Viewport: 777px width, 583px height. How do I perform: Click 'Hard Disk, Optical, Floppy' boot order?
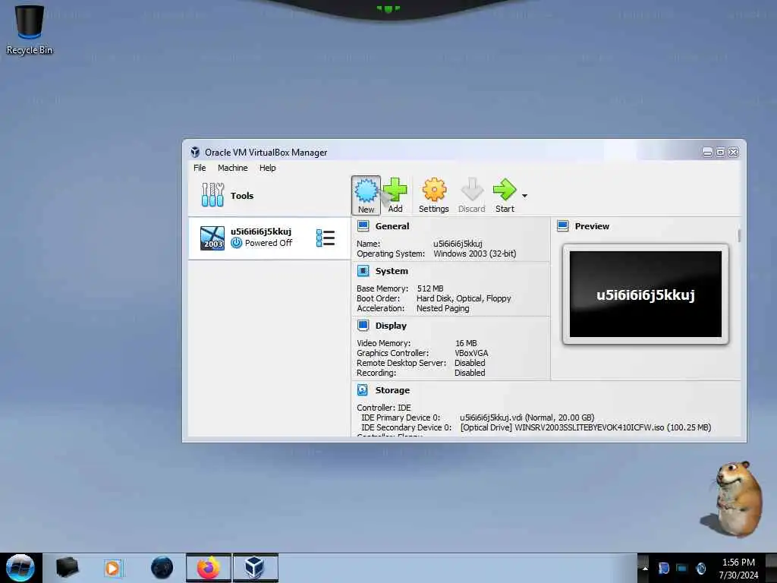coord(464,298)
